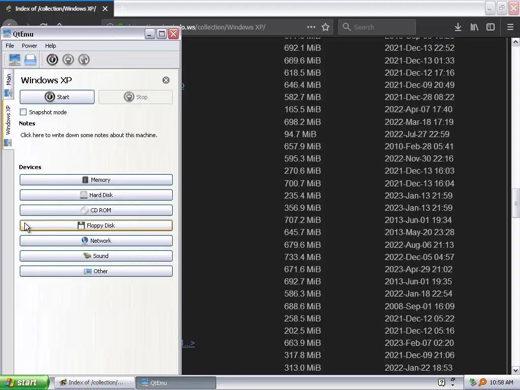Open the Windows Start menu
This screenshot has width=520, height=390.
coord(24,382)
